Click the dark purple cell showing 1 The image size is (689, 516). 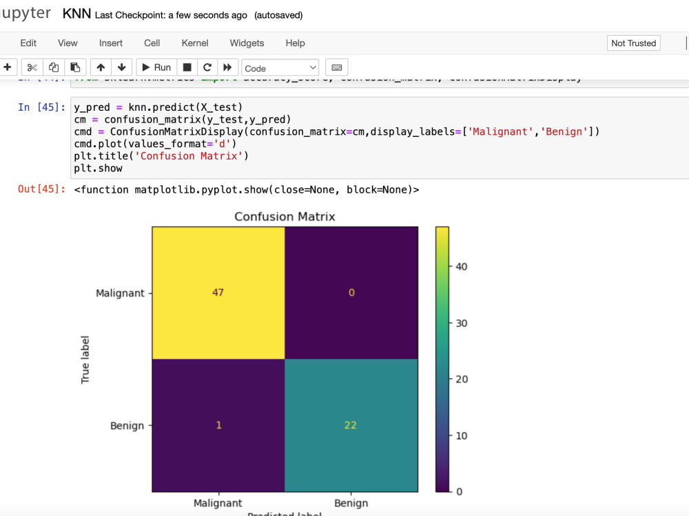tap(218, 425)
